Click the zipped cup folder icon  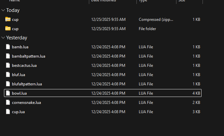[8, 20]
